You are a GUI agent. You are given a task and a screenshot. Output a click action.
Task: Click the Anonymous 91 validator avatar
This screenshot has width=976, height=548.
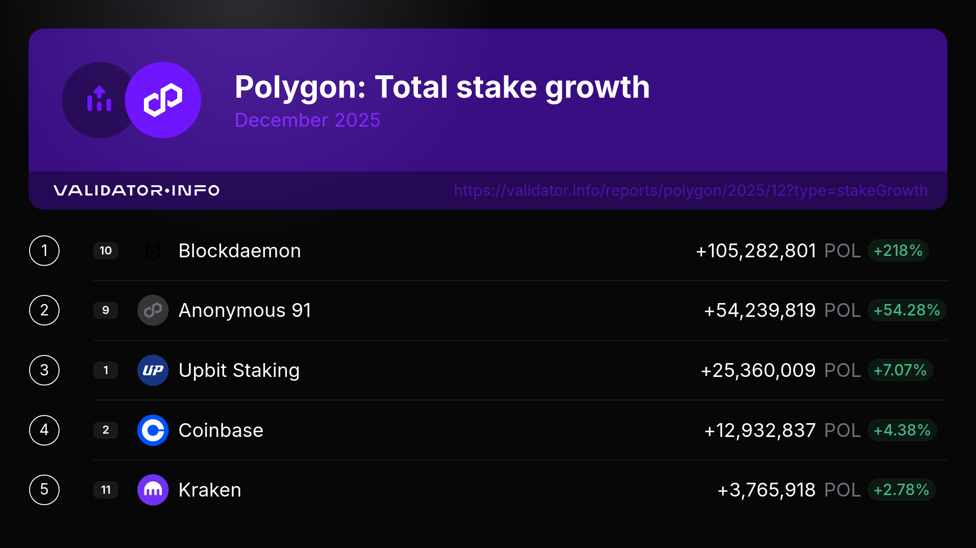click(x=153, y=310)
